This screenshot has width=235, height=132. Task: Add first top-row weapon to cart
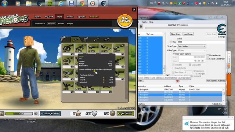coord(72,54)
